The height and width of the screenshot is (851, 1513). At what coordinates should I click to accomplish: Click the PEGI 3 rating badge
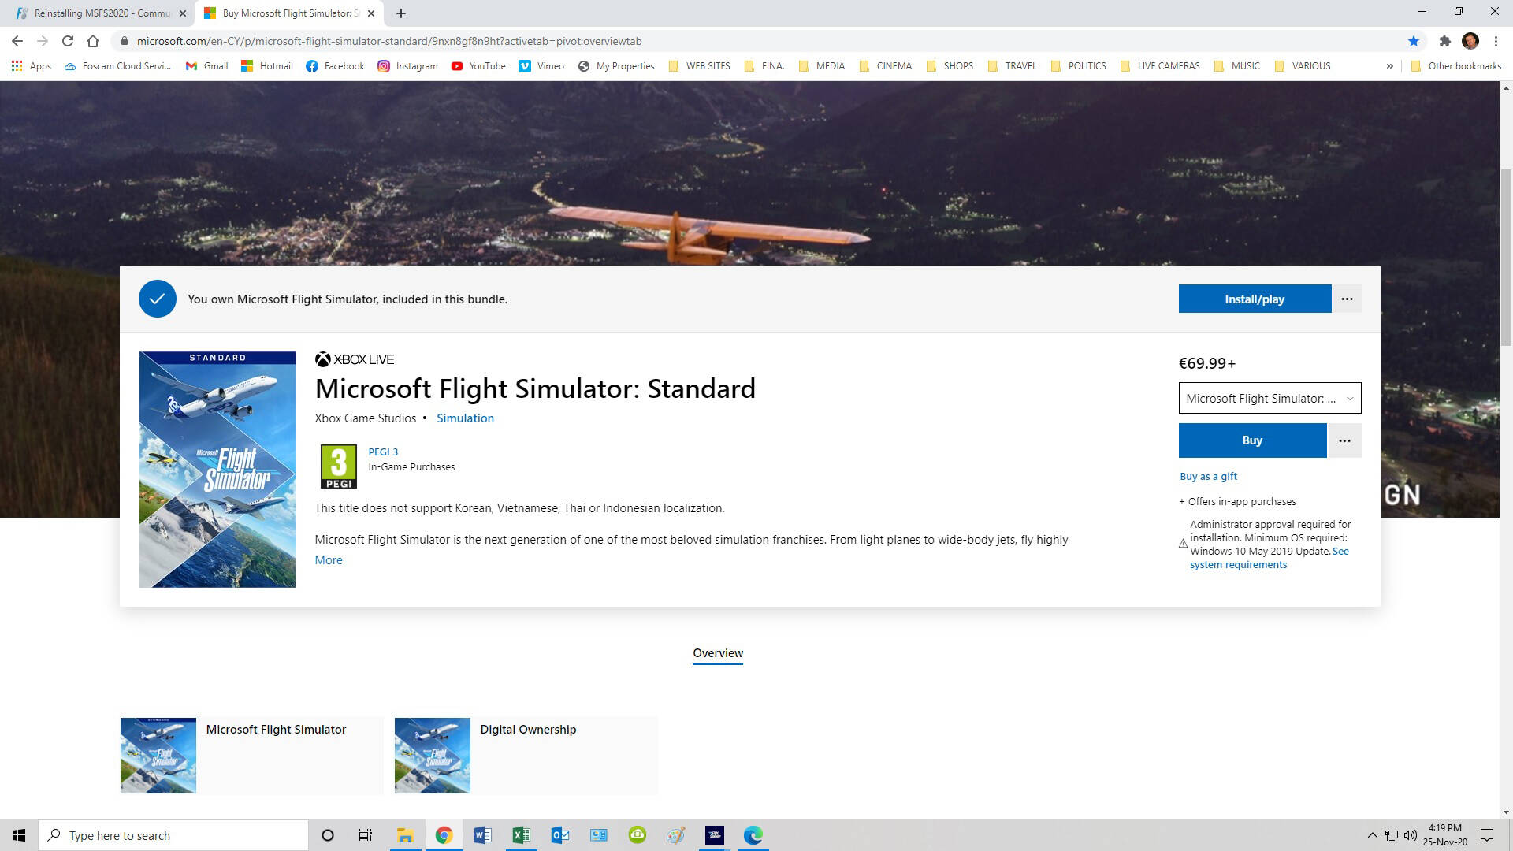click(x=338, y=466)
